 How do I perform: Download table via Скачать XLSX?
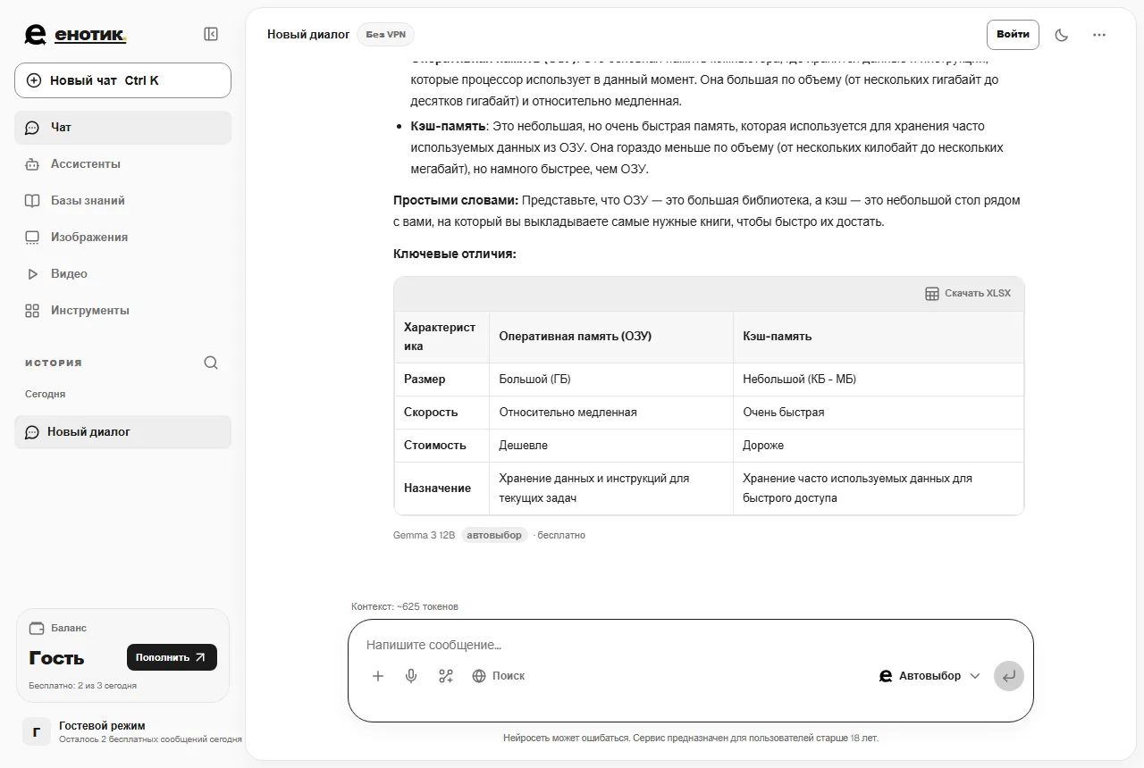click(968, 293)
